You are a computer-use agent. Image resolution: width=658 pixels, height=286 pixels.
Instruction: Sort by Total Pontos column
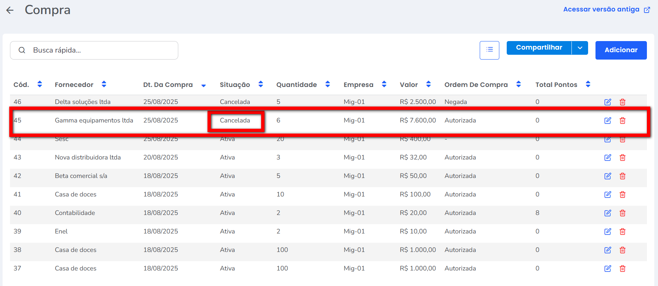[588, 84]
